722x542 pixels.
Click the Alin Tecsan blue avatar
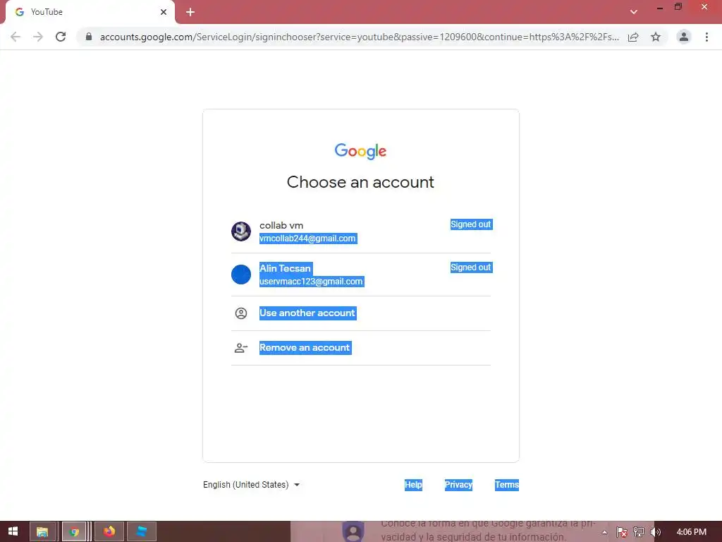pos(241,275)
